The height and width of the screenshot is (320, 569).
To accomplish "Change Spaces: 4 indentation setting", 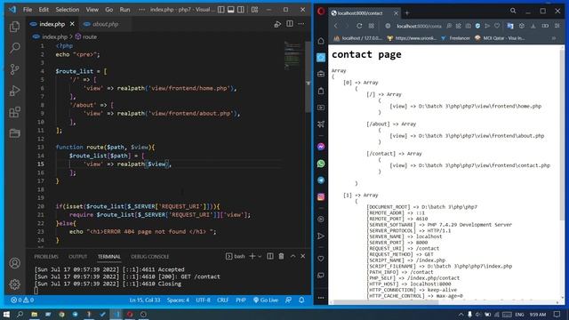I will 178,300.
